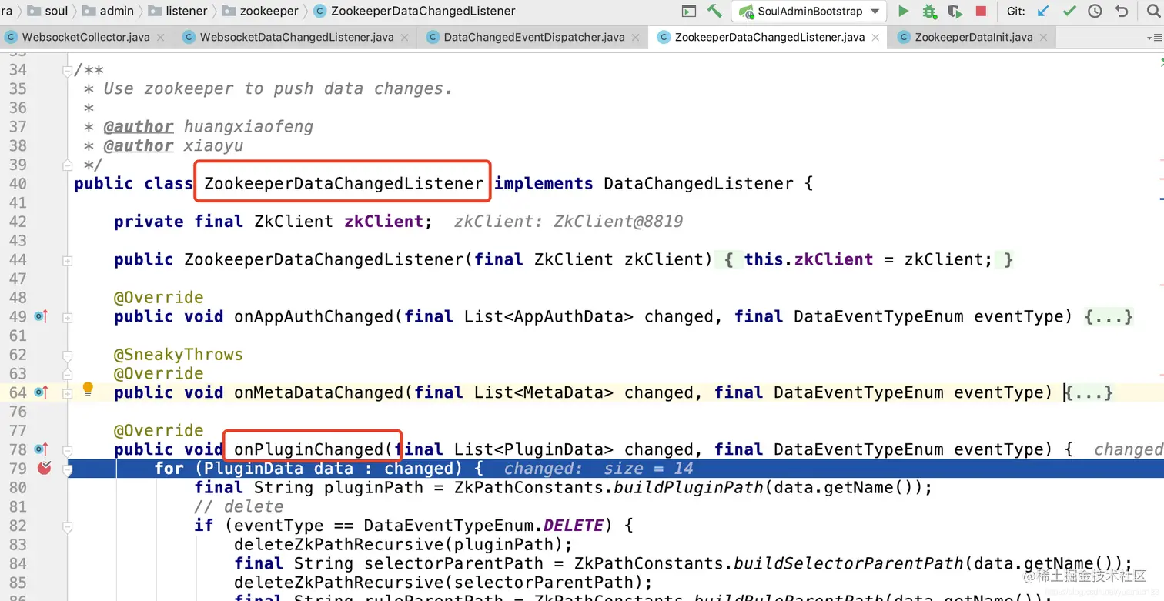The width and height of the screenshot is (1164, 601).
Task: Click the DELETE enum constant on line 82
Action: 573,526
